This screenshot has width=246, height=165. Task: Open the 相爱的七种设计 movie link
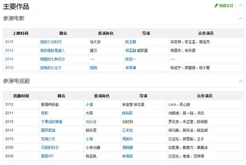[x=52, y=59]
